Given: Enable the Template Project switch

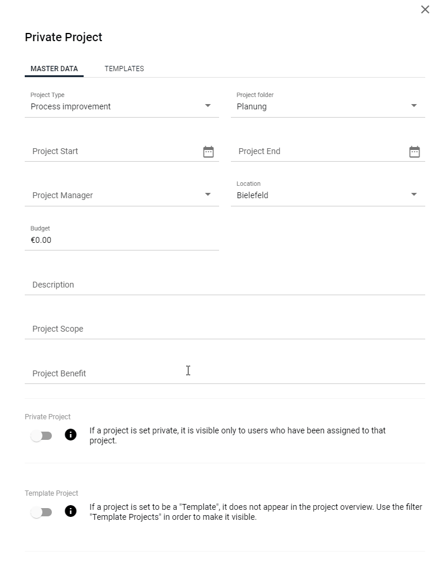Looking at the screenshot, I should point(42,512).
